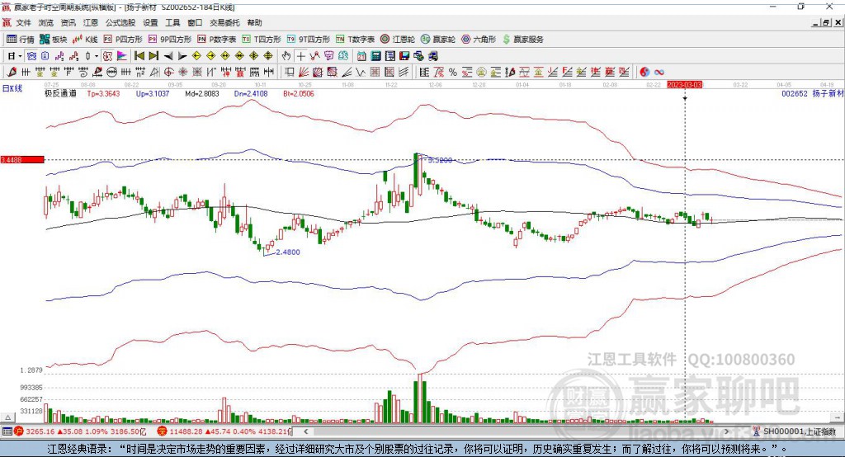The height and width of the screenshot is (457, 845).
Task: Open 赢家服务 with dollar icon
Action: coord(522,40)
